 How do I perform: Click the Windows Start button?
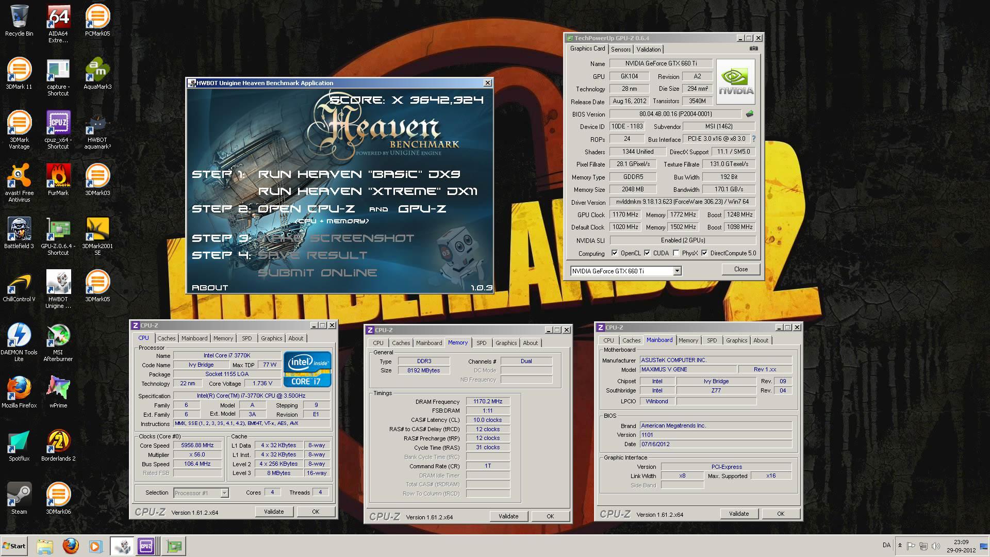pyautogui.click(x=14, y=546)
